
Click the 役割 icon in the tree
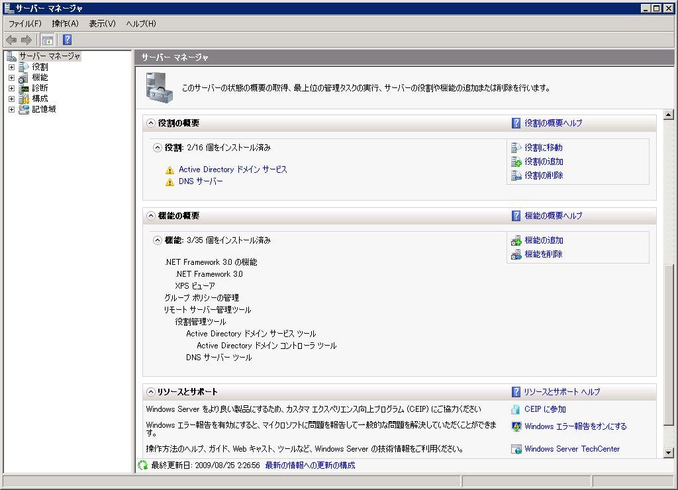24,67
